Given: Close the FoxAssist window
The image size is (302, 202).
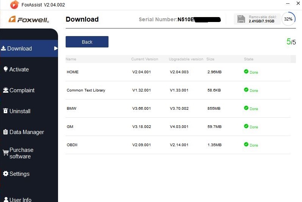Looking at the screenshot, I should coord(298,3).
